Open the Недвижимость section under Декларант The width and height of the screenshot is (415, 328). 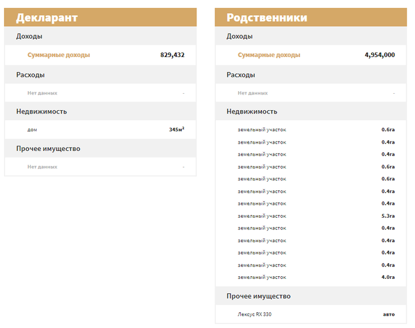[x=41, y=112]
